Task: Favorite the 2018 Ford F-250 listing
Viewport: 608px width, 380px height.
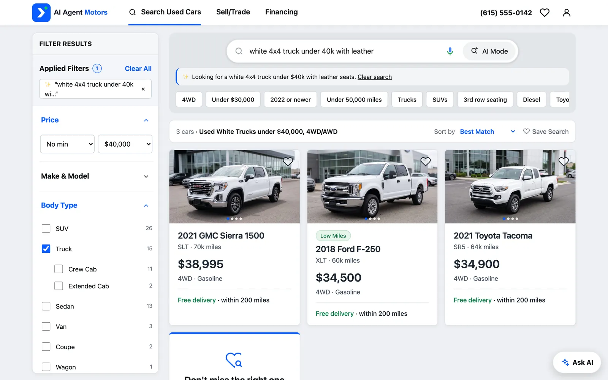Action: tap(426, 161)
